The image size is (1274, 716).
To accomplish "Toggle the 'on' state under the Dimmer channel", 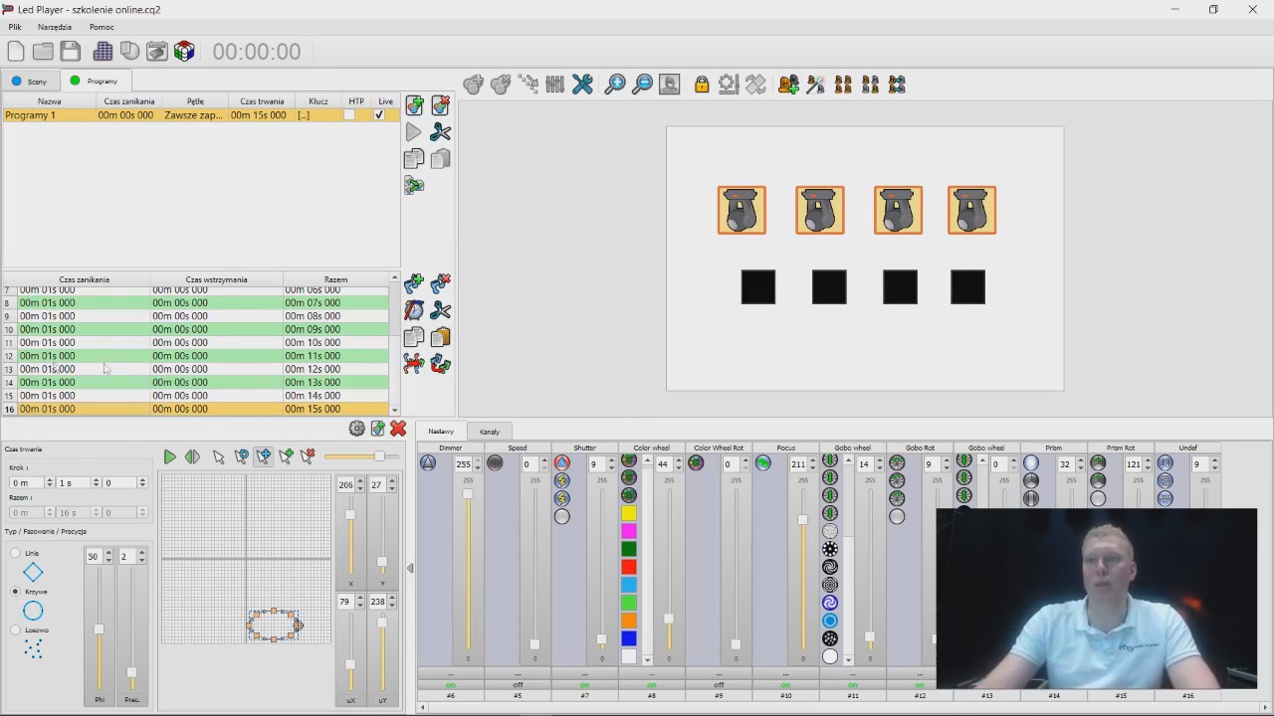I will [451, 685].
